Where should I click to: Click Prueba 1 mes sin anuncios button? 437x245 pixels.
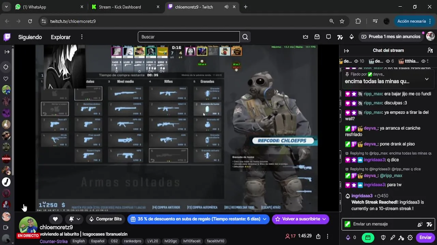coord(391,37)
